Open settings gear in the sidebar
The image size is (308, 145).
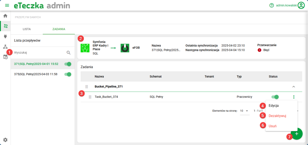tap(5, 140)
